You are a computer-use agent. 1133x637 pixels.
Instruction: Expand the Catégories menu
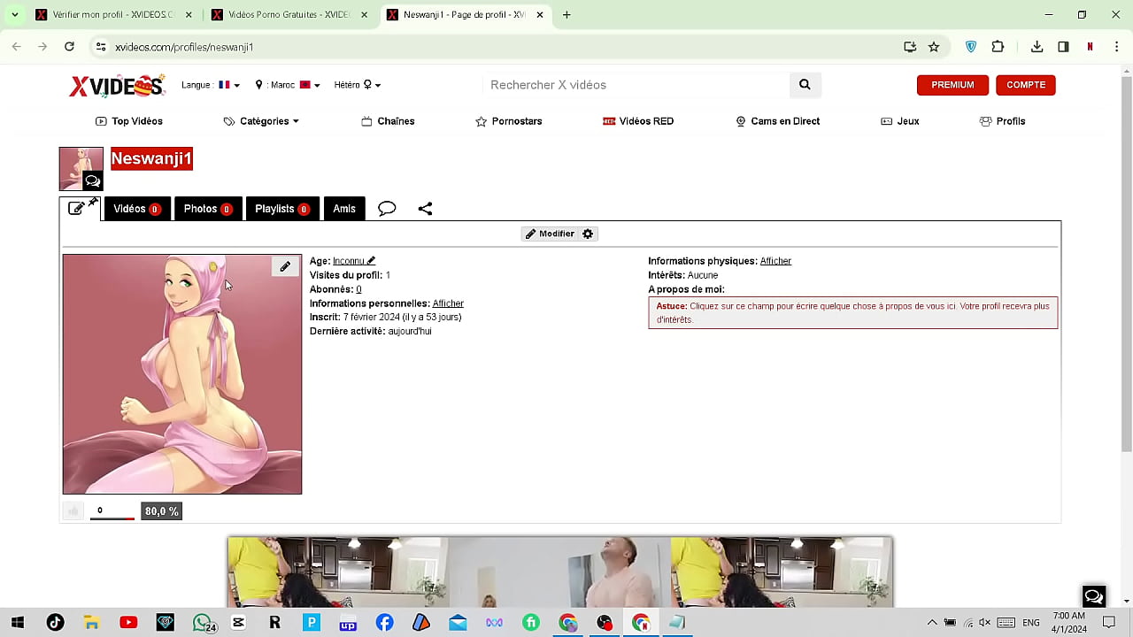click(x=261, y=121)
